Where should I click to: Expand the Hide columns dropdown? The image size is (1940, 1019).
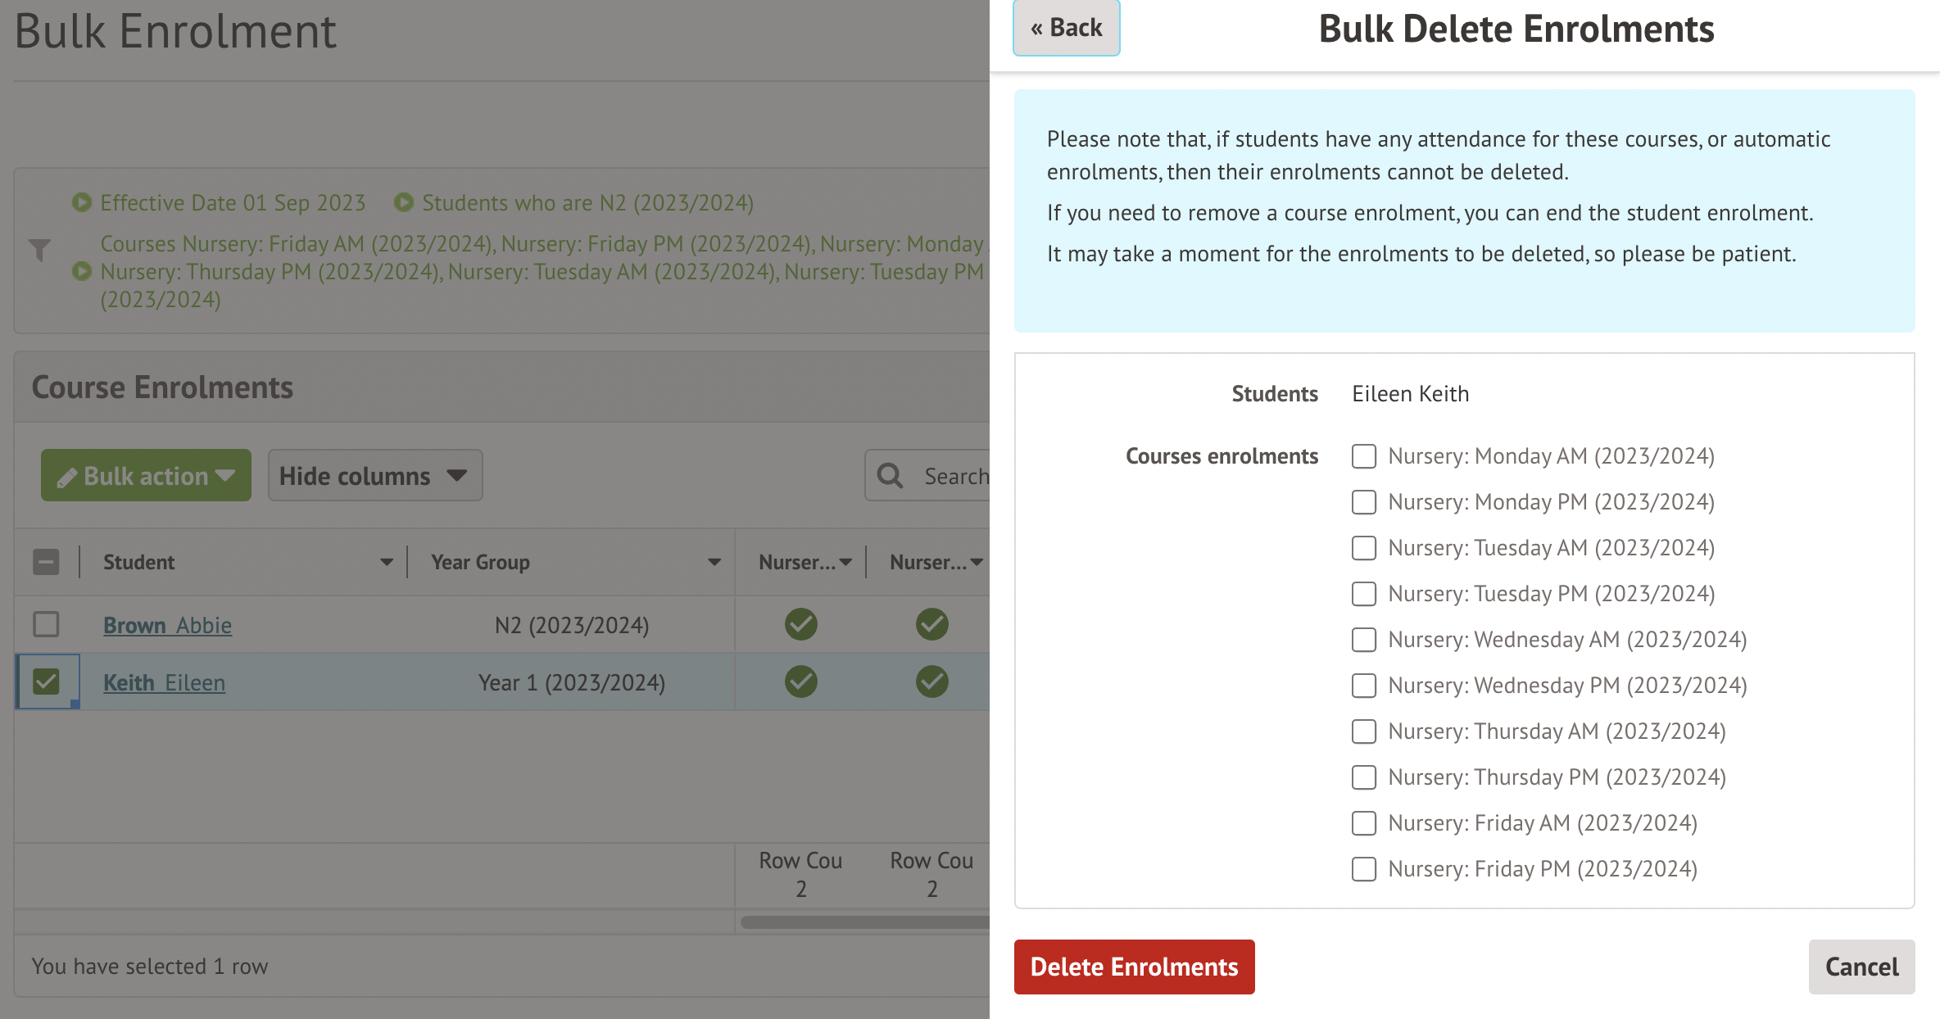click(374, 476)
